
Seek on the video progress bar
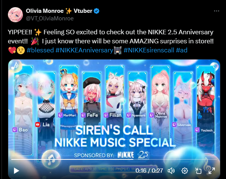coord(114,159)
